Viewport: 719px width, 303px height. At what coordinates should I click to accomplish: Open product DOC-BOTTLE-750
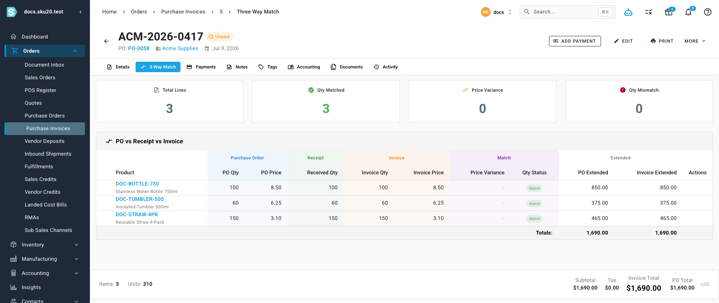pos(137,184)
